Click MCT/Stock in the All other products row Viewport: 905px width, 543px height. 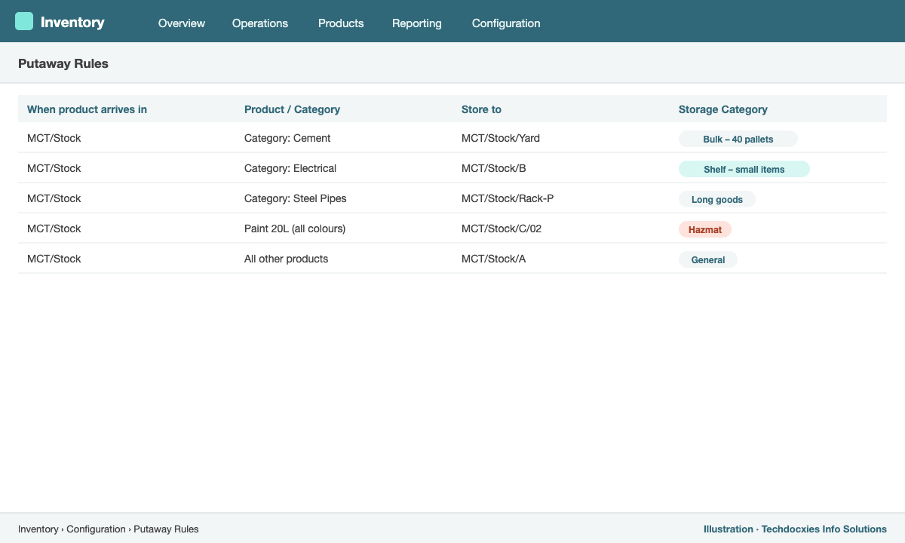click(x=54, y=259)
